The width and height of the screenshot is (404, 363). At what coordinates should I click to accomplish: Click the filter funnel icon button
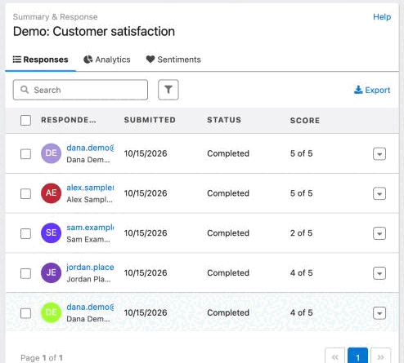tap(168, 90)
